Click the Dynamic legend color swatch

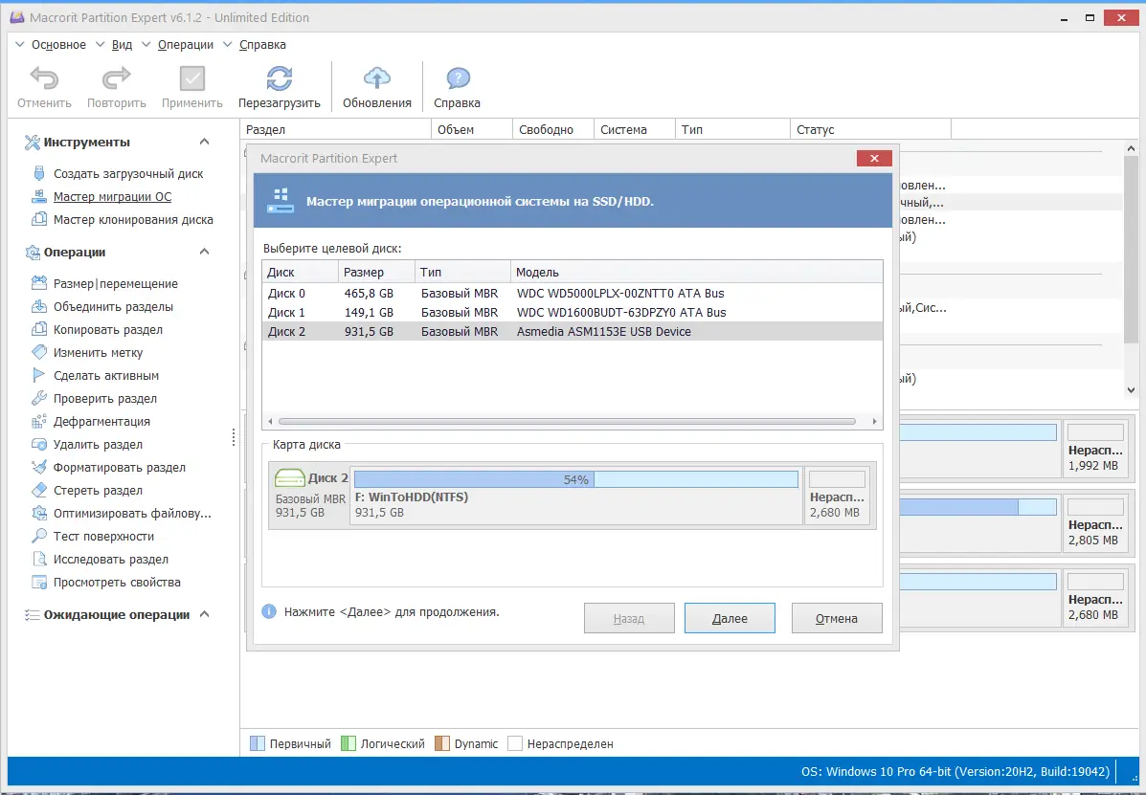[x=442, y=744]
